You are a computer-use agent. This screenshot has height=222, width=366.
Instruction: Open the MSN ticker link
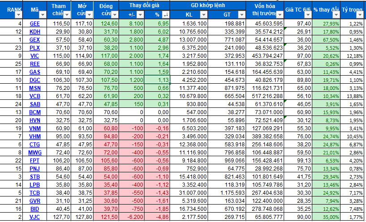(x=35, y=88)
